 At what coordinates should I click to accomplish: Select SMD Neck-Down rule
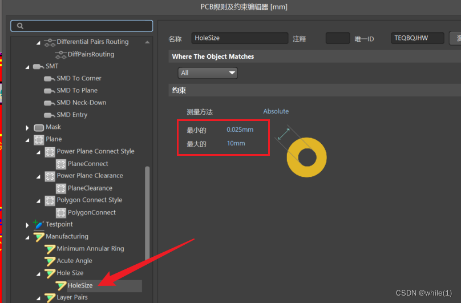click(x=81, y=103)
